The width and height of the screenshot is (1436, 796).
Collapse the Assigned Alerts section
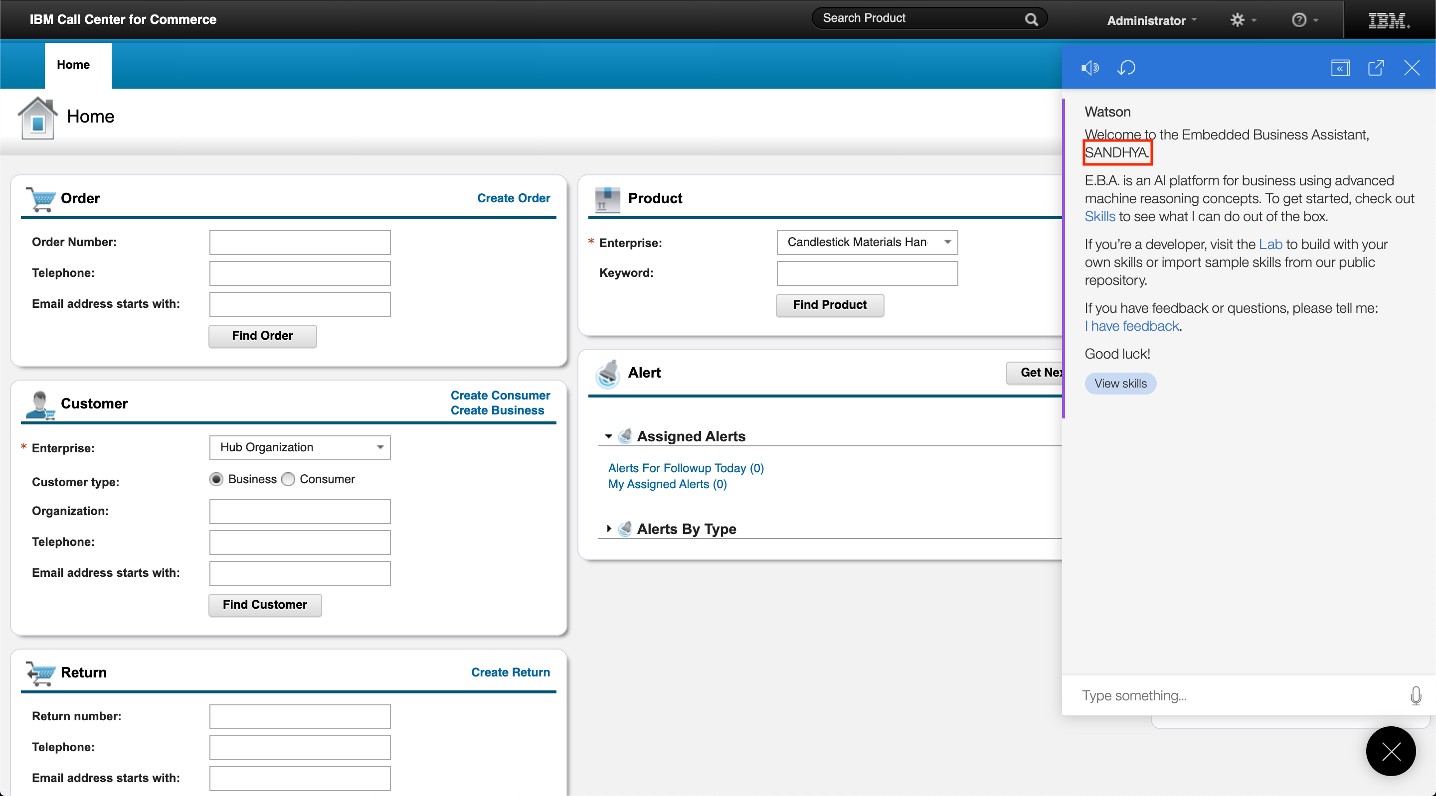[x=609, y=436]
